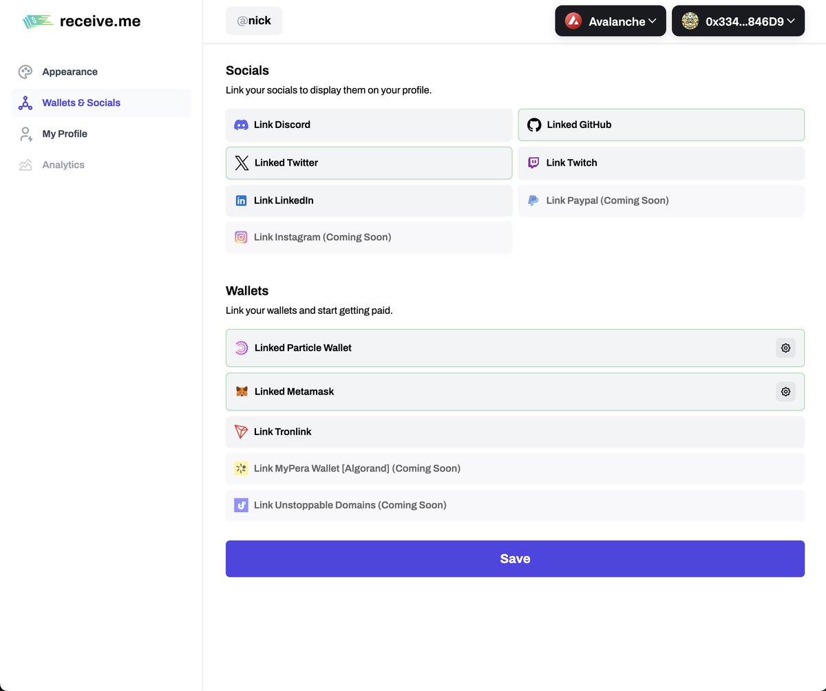
Task: Click Link Instagram (Coming Soon) label
Action: pyautogui.click(x=322, y=237)
